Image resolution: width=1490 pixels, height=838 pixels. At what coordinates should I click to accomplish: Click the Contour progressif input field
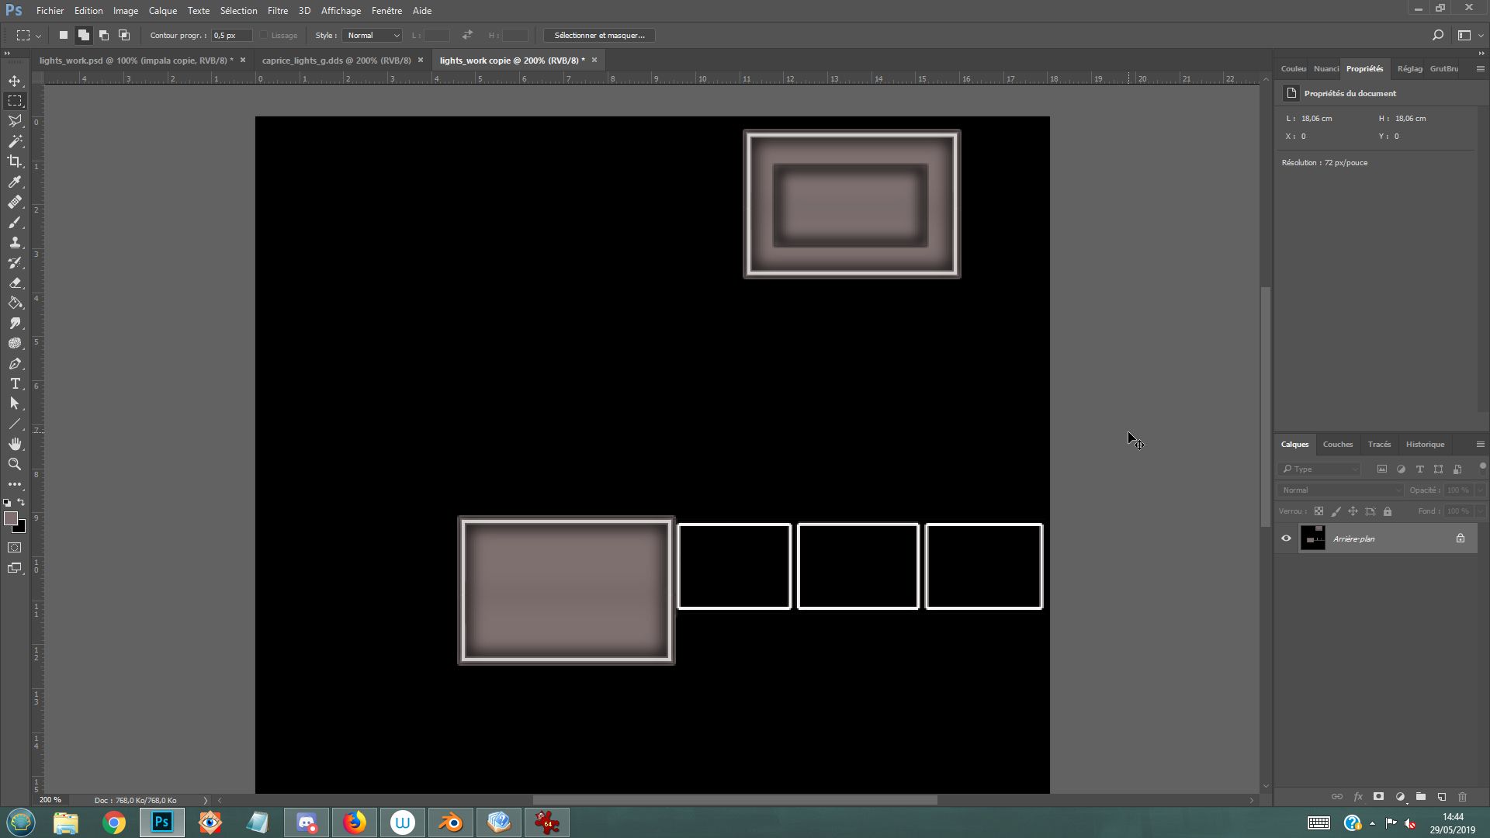[x=231, y=36]
